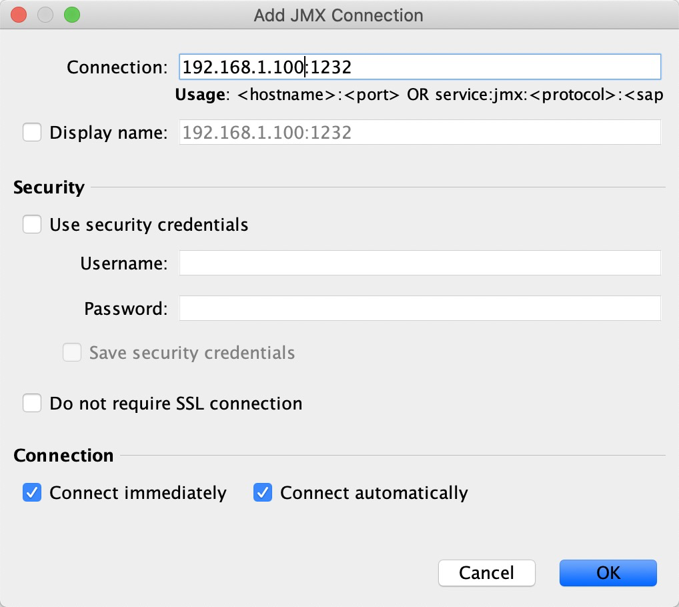Focus the Username input field

coord(420,263)
